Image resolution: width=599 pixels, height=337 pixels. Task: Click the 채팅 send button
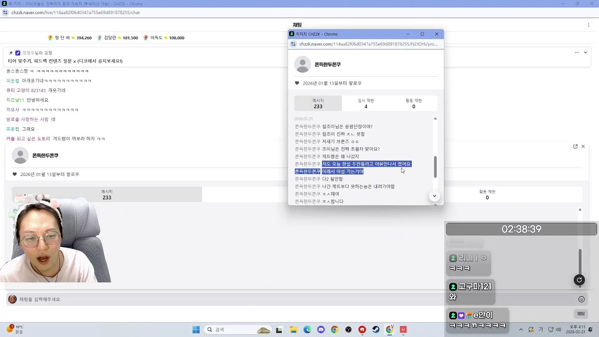581,314
